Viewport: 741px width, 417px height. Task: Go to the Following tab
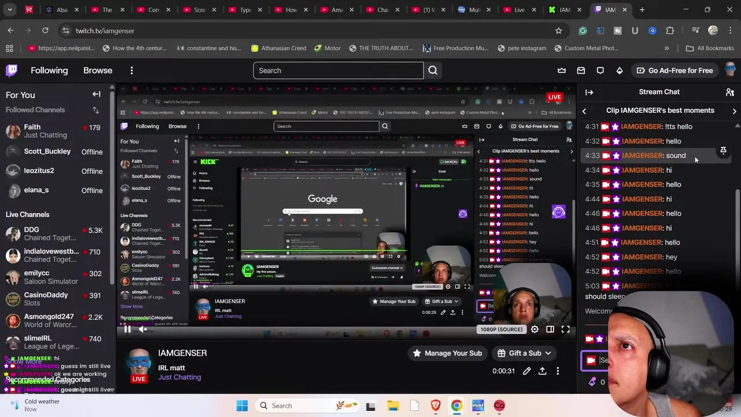tap(49, 71)
